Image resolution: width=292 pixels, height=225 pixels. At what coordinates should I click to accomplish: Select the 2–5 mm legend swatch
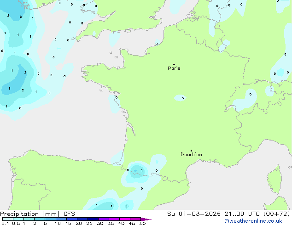coord(40,219)
